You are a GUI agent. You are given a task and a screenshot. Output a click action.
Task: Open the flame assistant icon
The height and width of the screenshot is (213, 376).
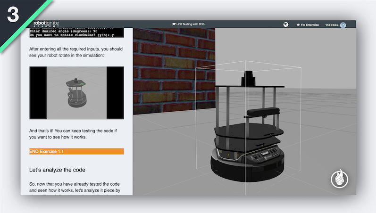coord(340,179)
